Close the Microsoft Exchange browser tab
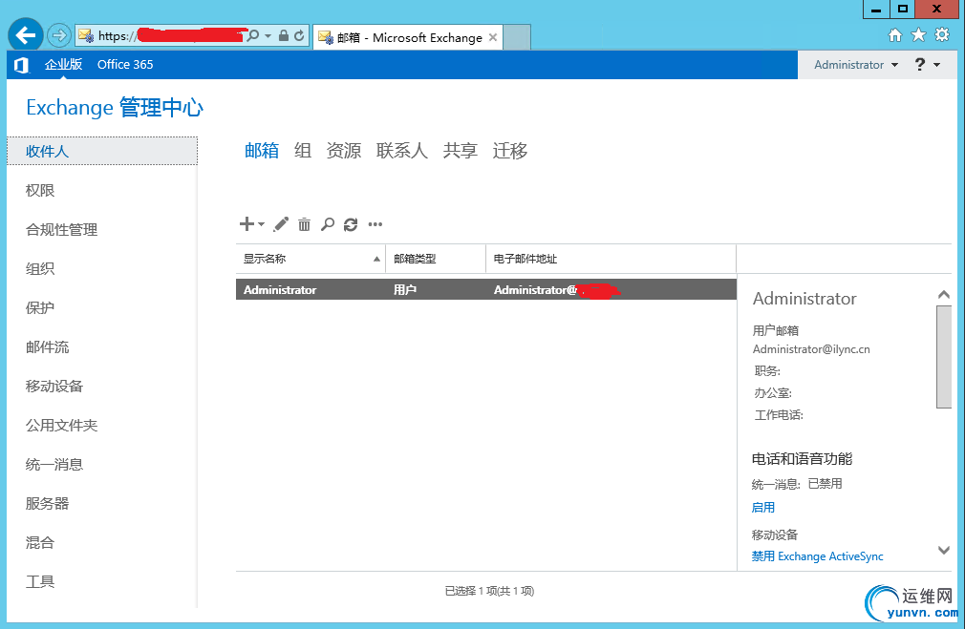This screenshot has height=629, width=965. (493, 37)
